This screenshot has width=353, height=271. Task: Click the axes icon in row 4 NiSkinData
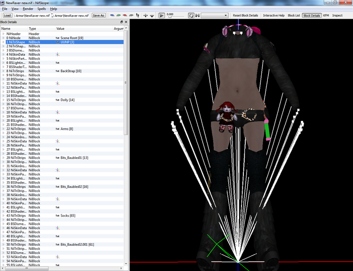tap(57, 55)
